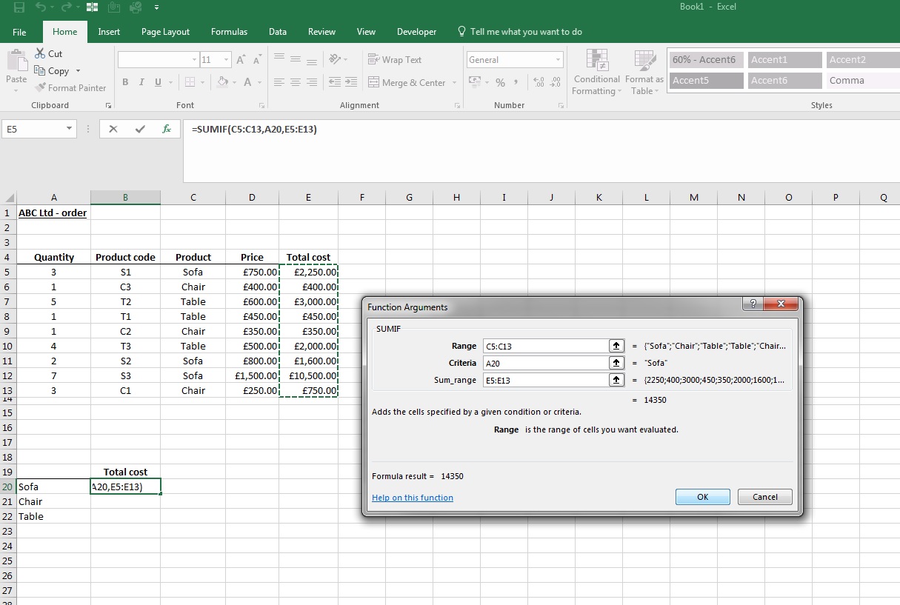This screenshot has height=605, width=900.
Task: Toggle Bold formatting button
Action: tap(125, 82)
